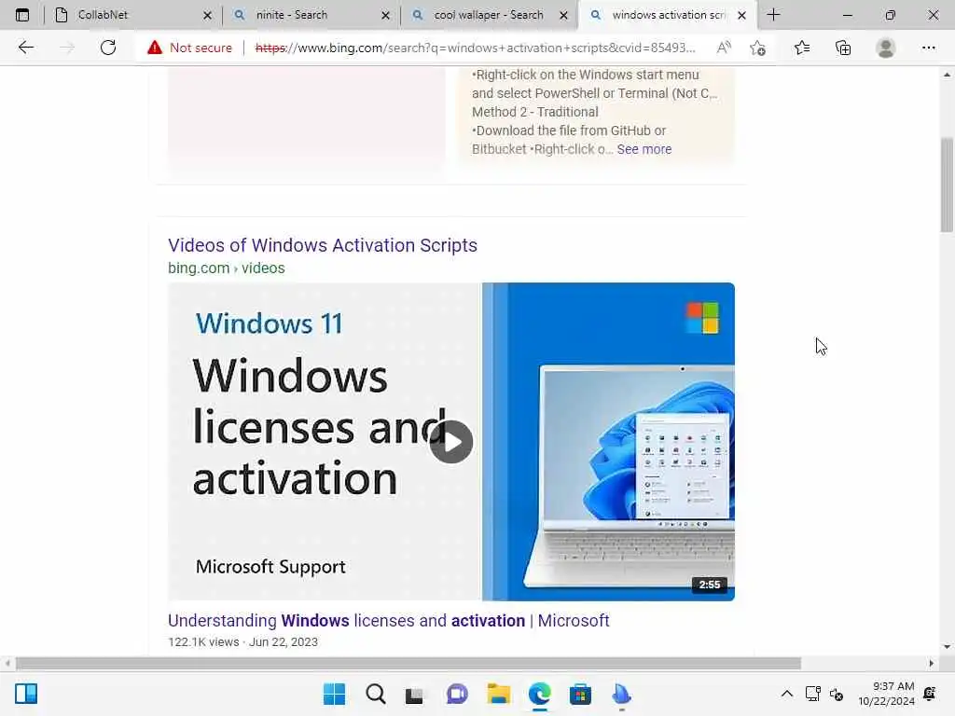Close the CollabNet tab

click(x=207, y=15)
